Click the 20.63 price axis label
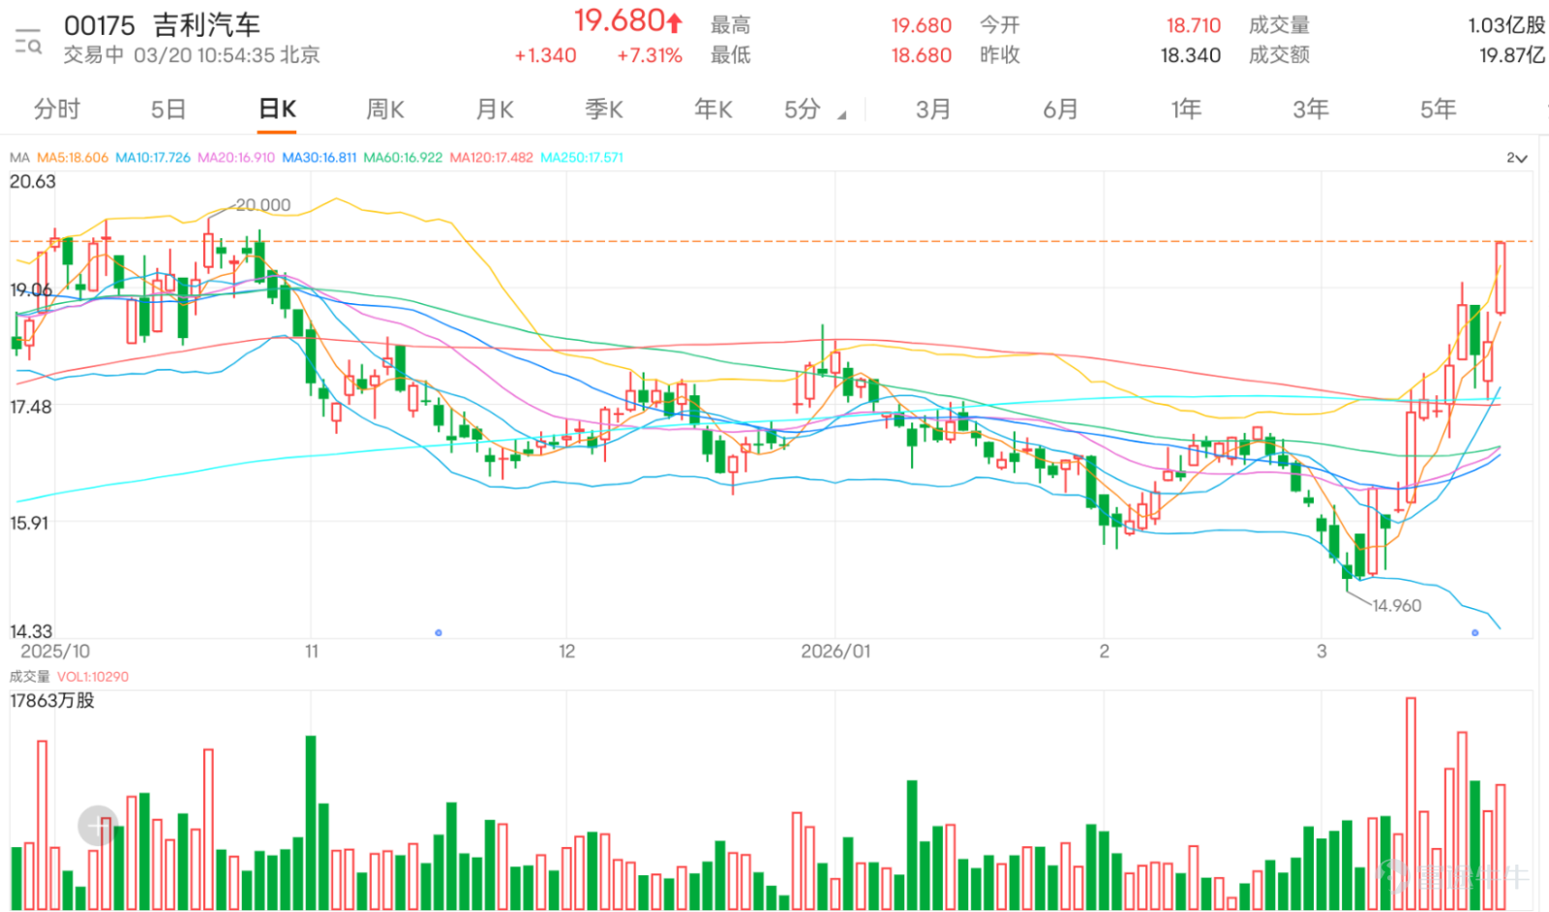Screen dimensions: 1549x912 (33, 181)
